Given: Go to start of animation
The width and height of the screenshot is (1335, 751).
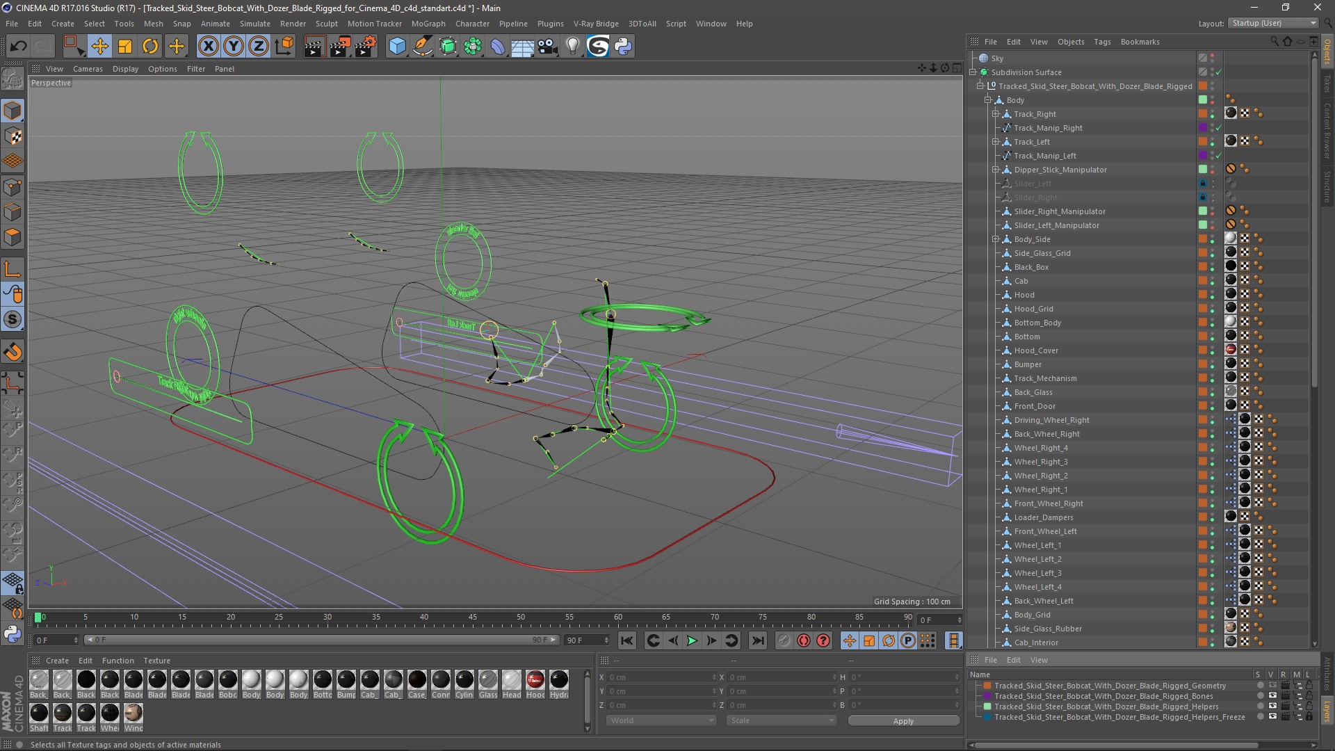Looking at the screenshot, I should tap(626, 640).
